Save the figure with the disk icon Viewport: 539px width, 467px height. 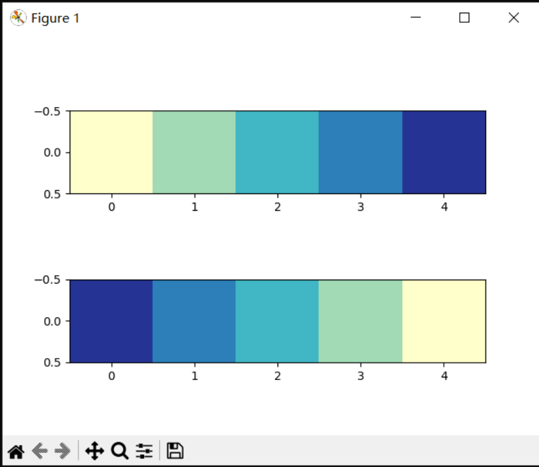pos(175,451)
